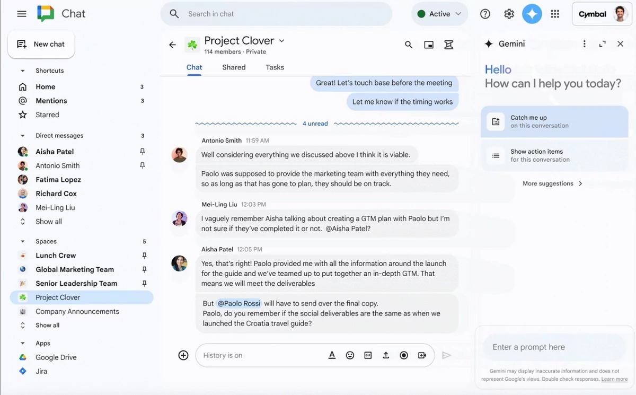636x395 pixels.
Task: Unpin the Lunch Crew space
Action: pos(144,256)
